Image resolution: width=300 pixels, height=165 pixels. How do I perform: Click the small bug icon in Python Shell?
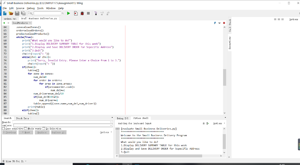(204, 123)
